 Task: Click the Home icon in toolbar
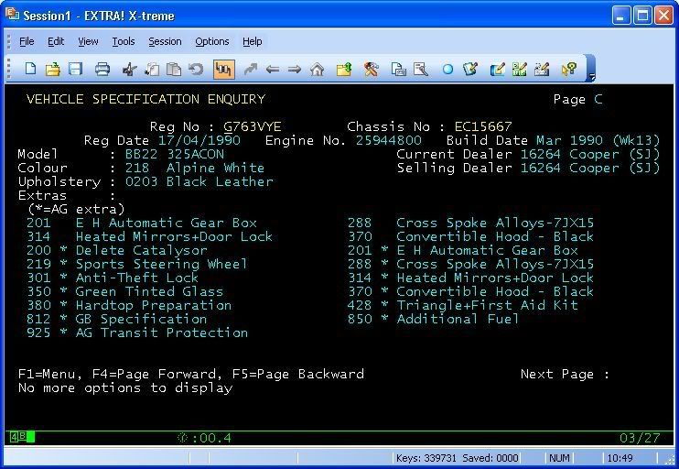pos(318,69)
